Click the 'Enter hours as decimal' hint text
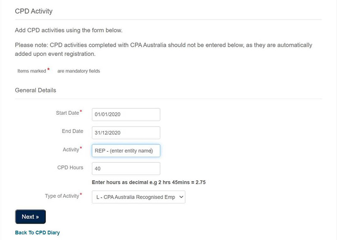337x240 pixels. click(149, 182)
